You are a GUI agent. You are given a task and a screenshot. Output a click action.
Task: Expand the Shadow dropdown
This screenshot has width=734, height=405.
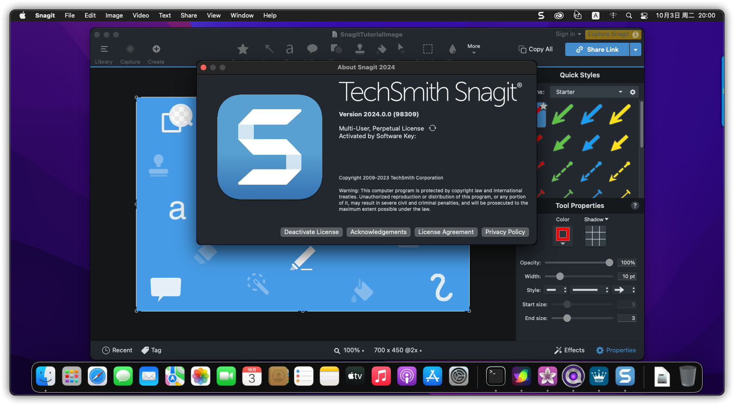click(x=596, y=219)
